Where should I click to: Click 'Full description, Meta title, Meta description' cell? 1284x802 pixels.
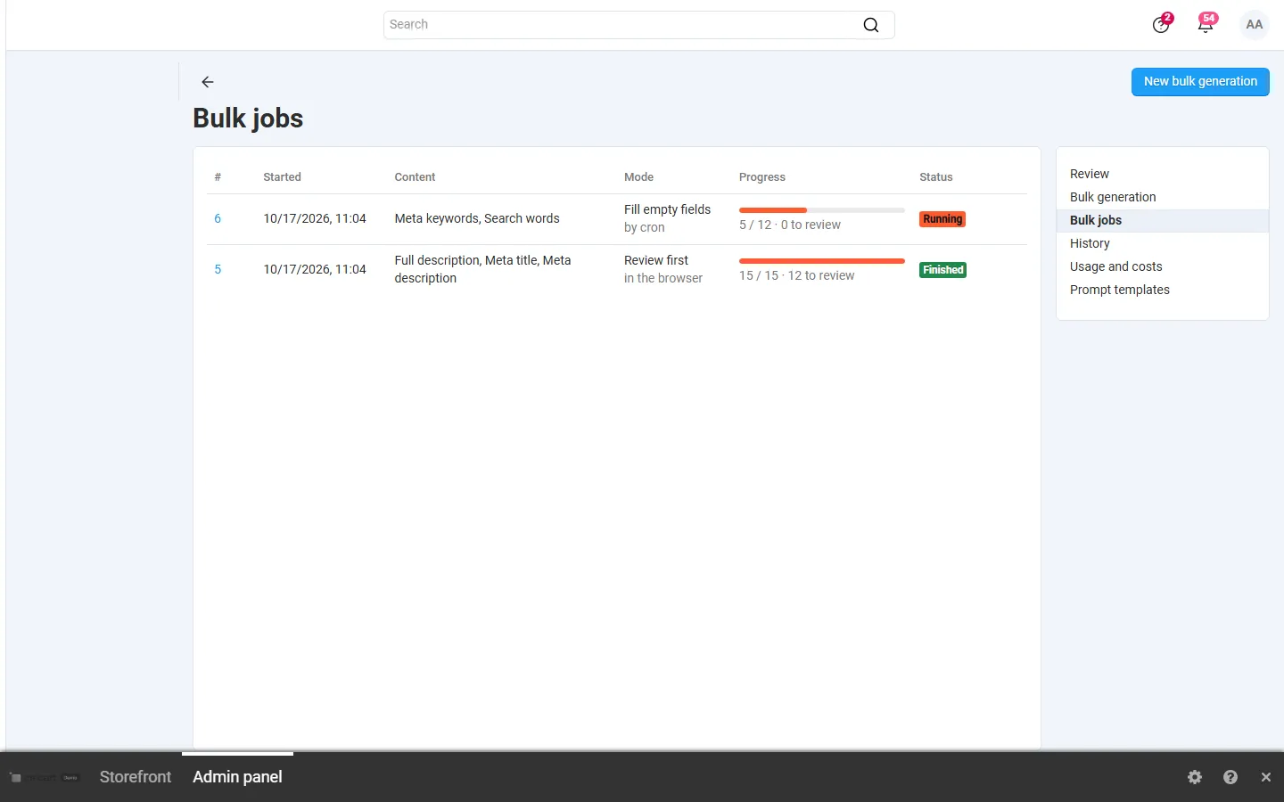(x=482, y=269)
